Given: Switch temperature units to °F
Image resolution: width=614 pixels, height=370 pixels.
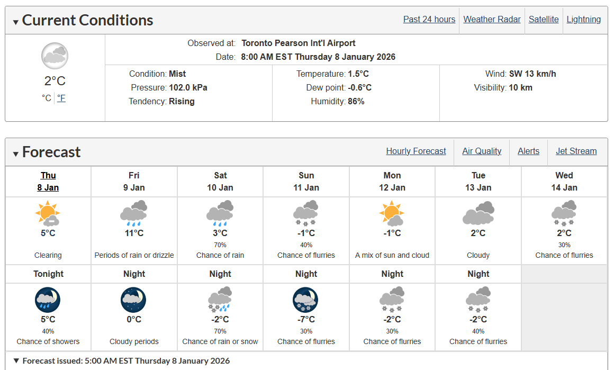Looking at the screenshot, I should tap(61, 98).
